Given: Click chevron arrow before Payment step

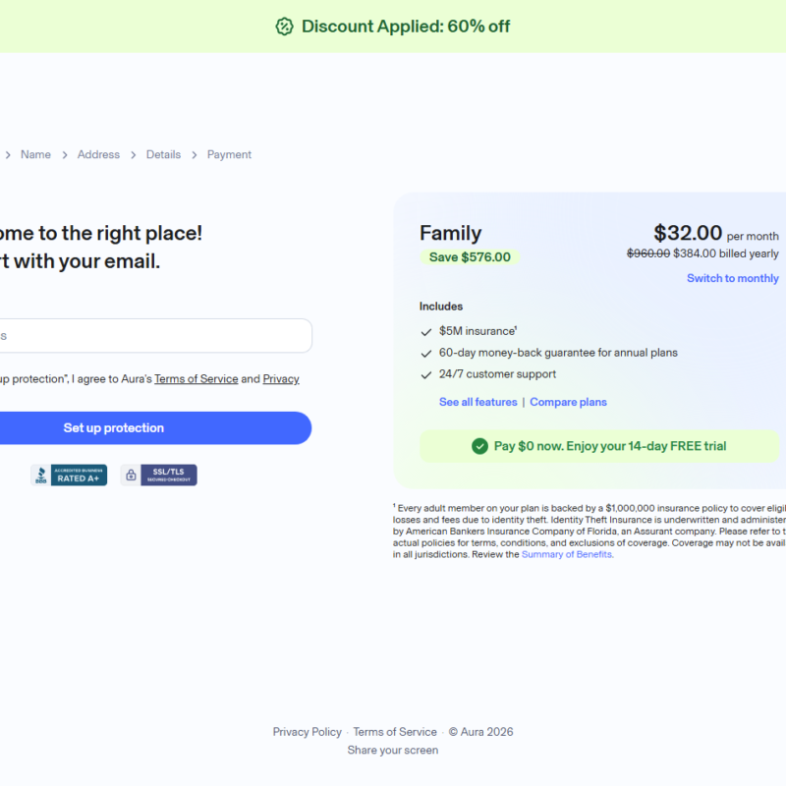Looking at the screenshot, I should pos(195,155).
